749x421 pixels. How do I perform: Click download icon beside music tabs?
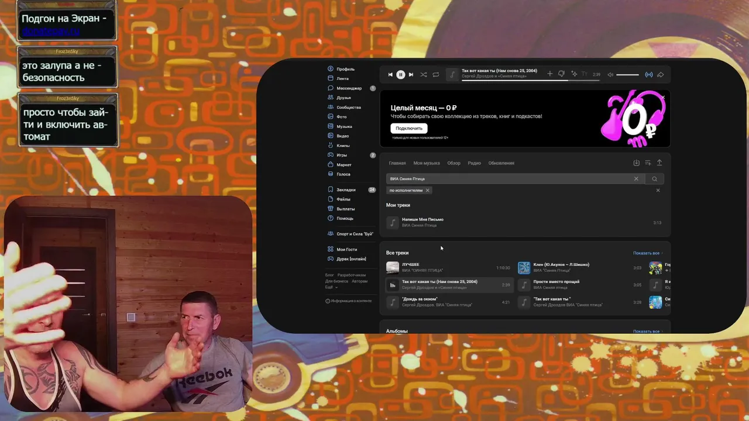point(637,163)
